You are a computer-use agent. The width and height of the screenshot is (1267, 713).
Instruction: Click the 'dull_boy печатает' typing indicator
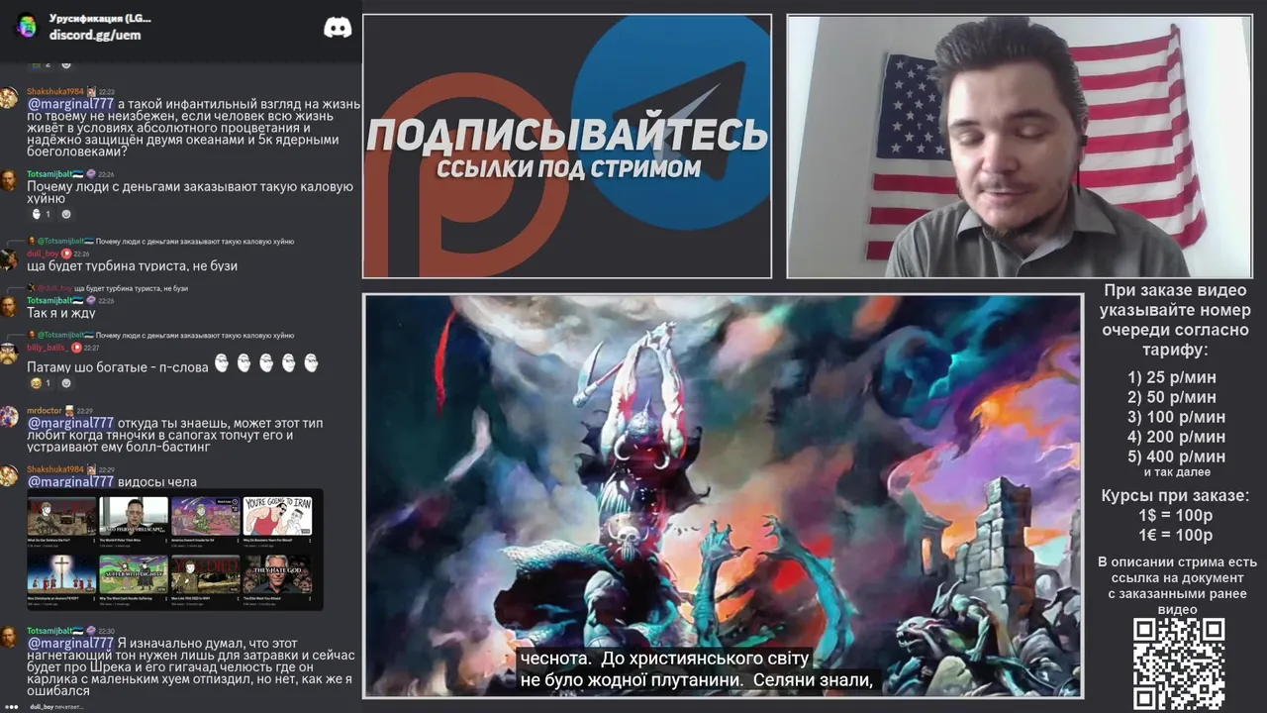point(54,707)
